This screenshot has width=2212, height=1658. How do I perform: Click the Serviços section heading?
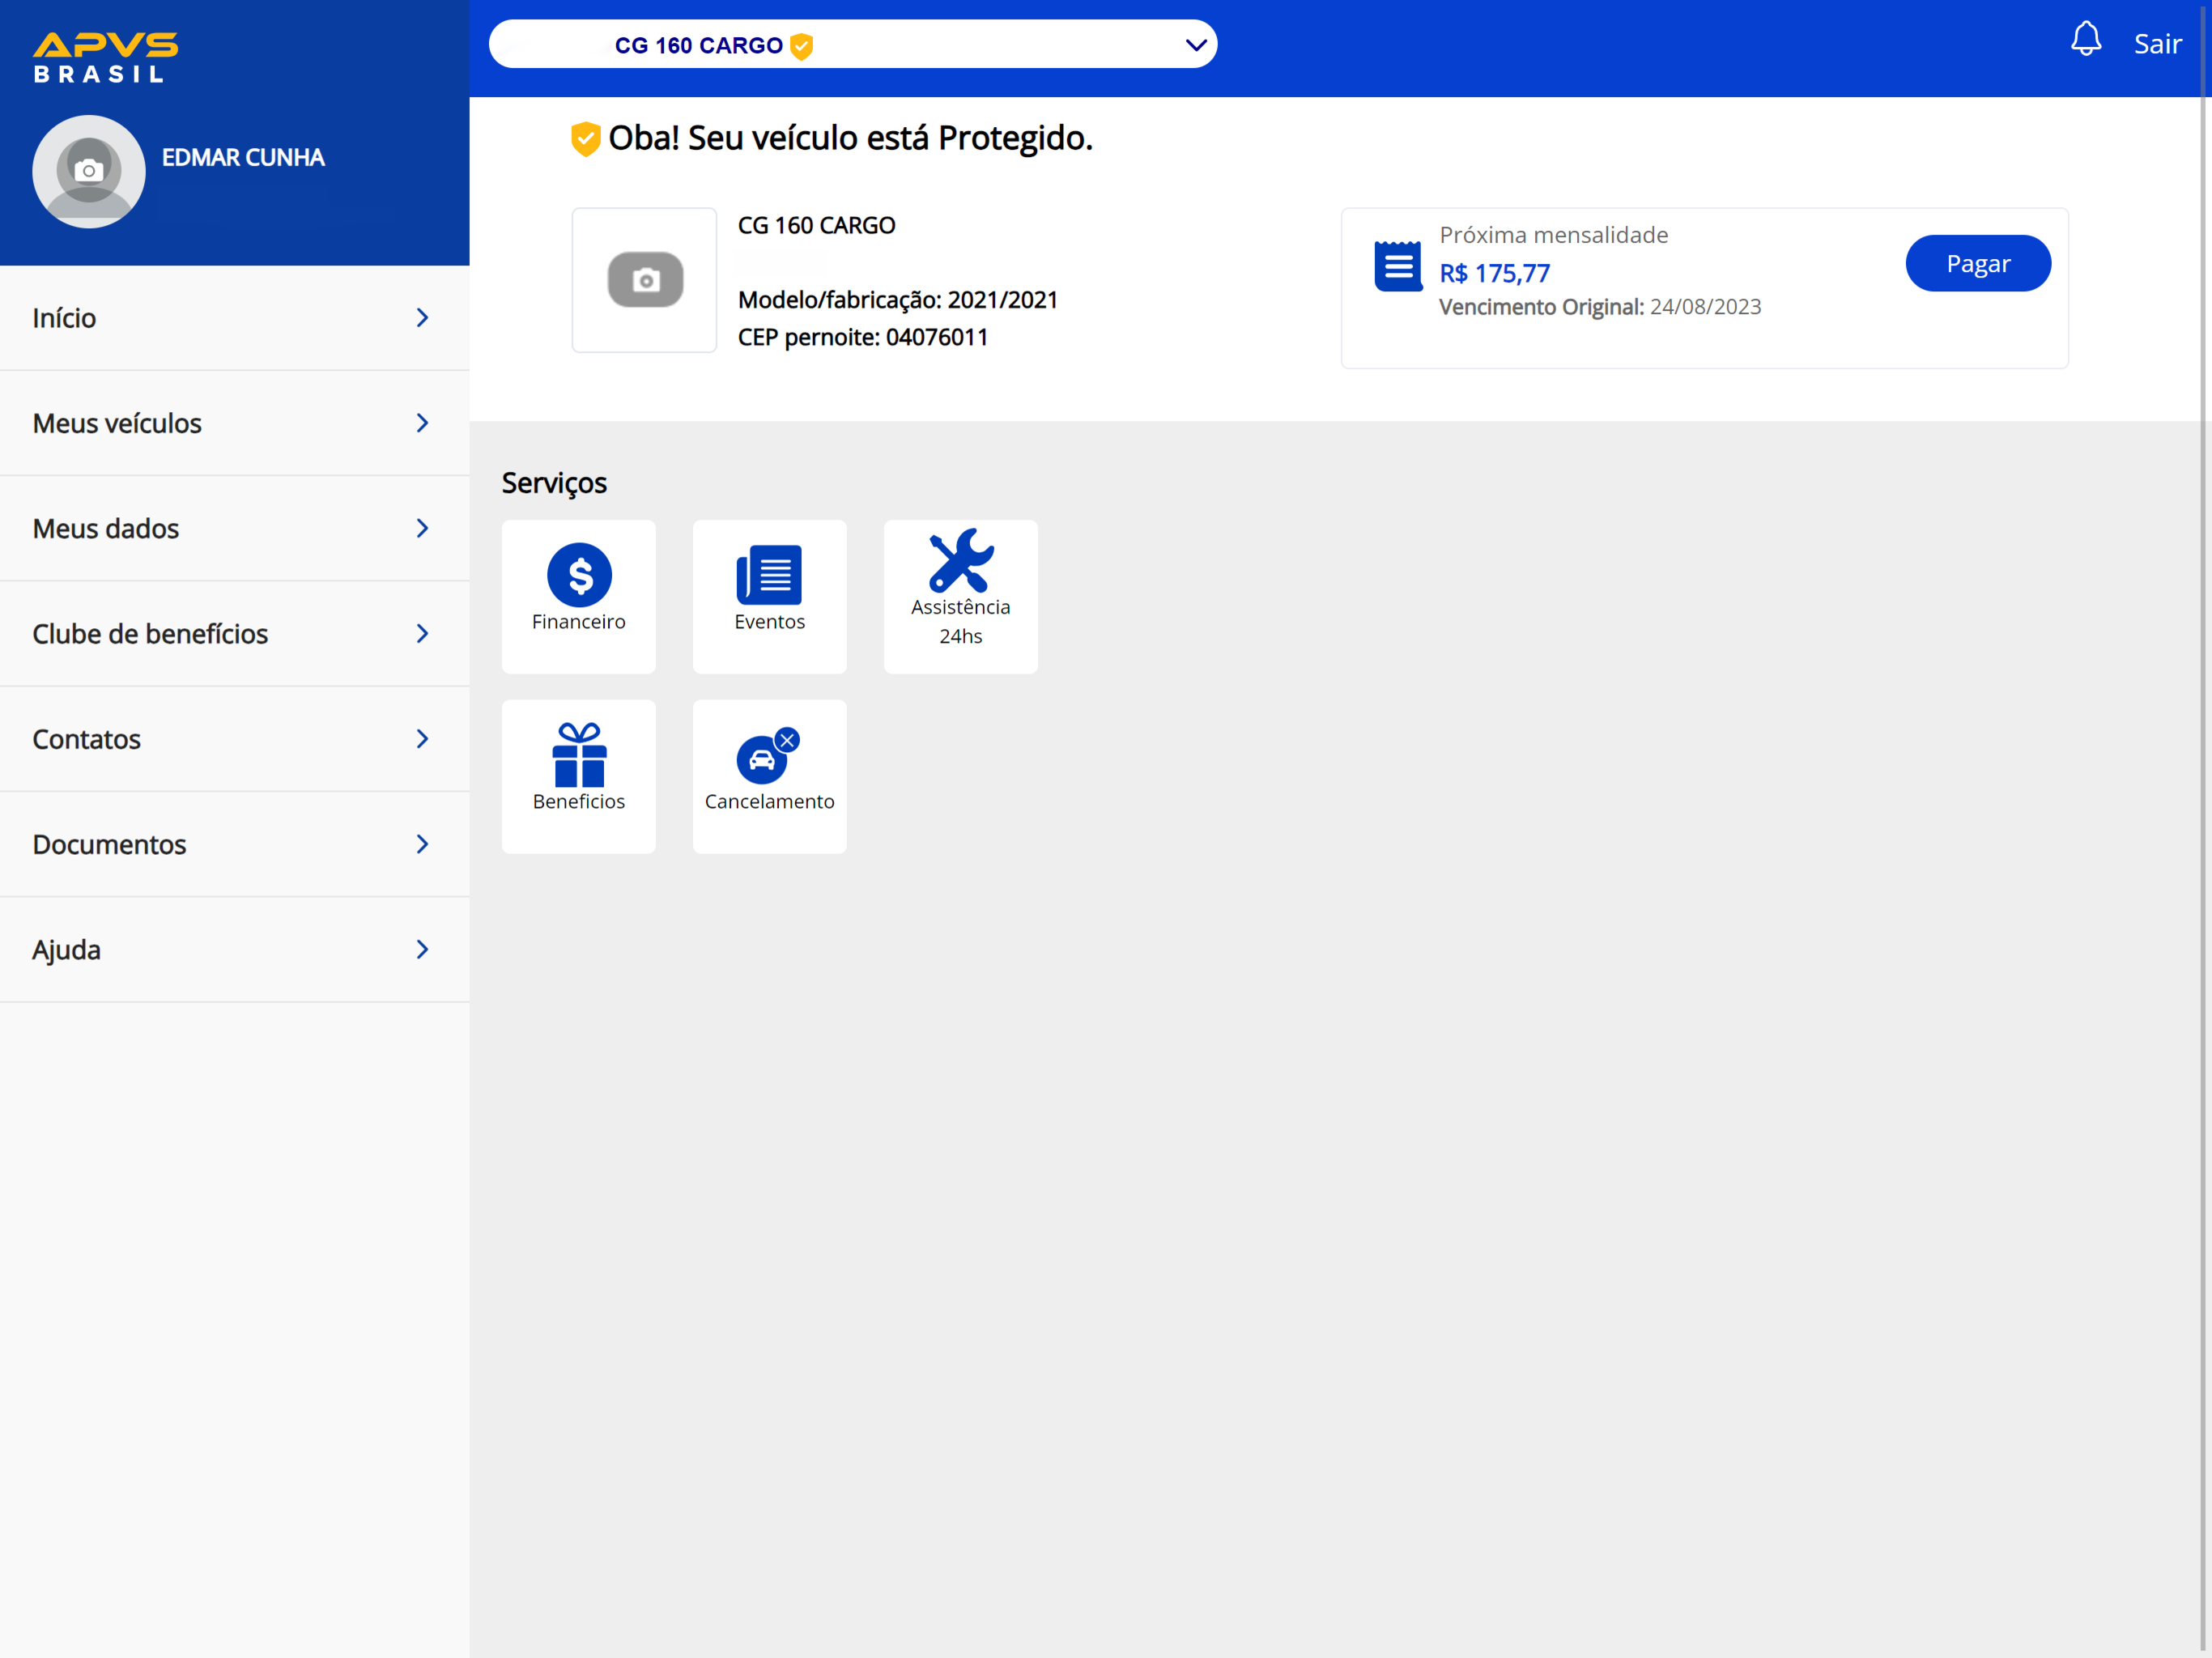pyautogui.click(x=554, y=484)
